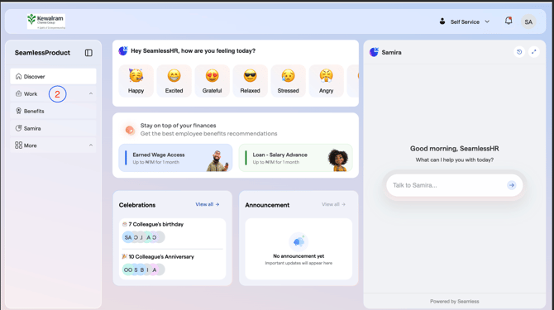Image resolution: width=554 pixels, height=310 pixels.
Task: Click the No announcement yet placeholder icon
Action: [298, 241]
